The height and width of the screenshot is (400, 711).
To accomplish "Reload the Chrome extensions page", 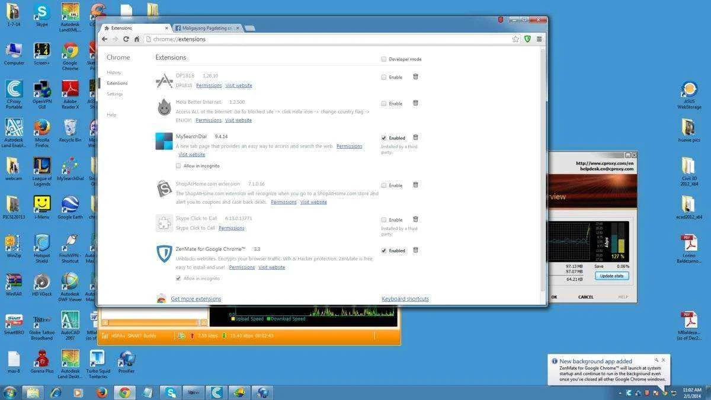I will pos(126,39).
